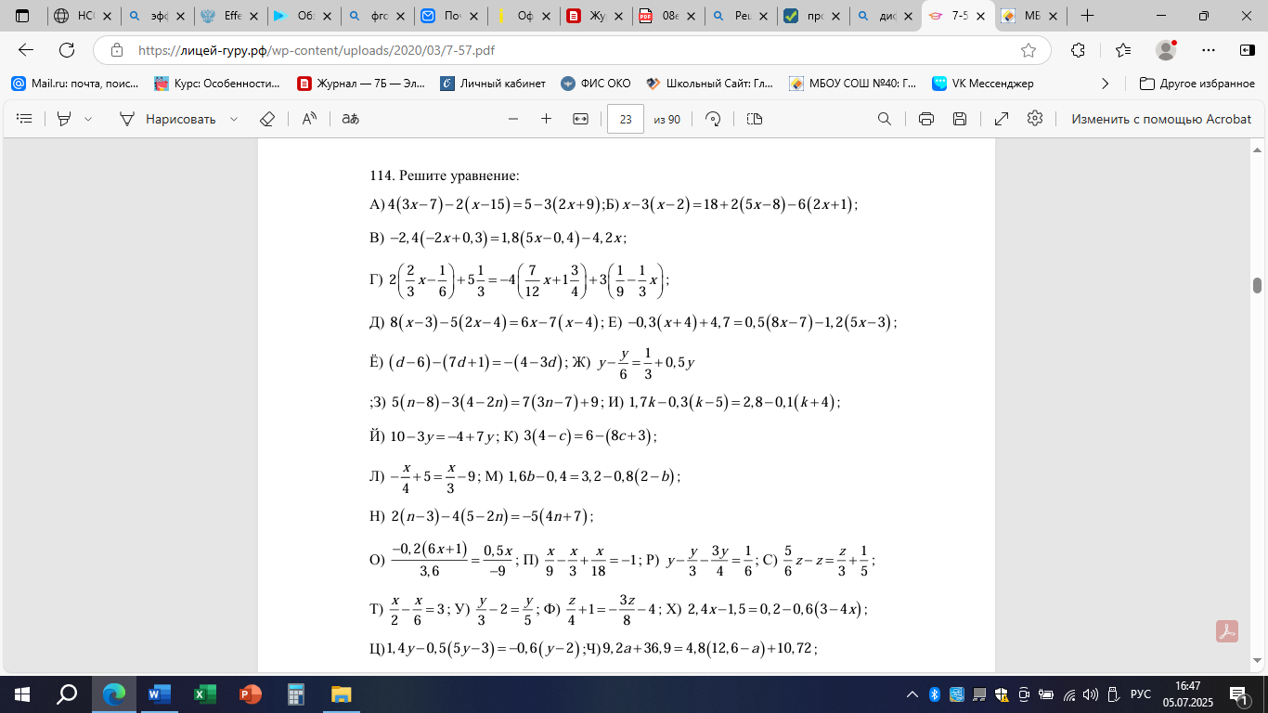Open drawing pen options dropdown arrow
The width and height of the screenshot is (1268, 713).
[234, 119]
